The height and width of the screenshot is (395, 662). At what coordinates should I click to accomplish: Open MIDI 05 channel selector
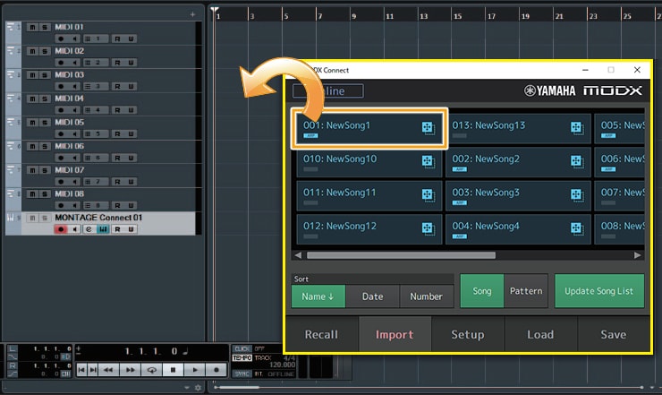pyautogui.click(x=95, y=133)
